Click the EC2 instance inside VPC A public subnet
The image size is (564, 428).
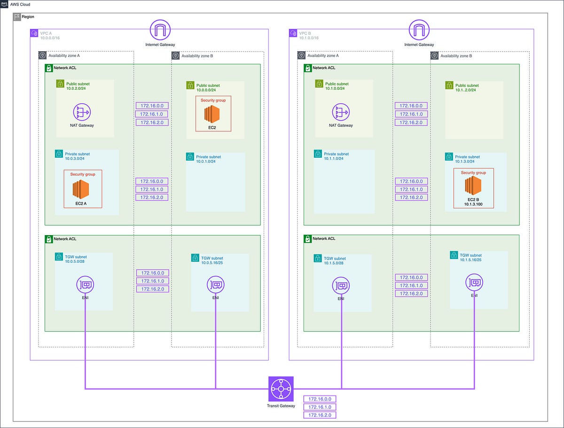(212, 115)
